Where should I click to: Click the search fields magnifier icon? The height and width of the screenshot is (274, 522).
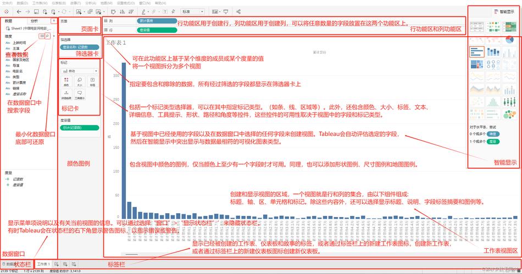pos(48,36)
